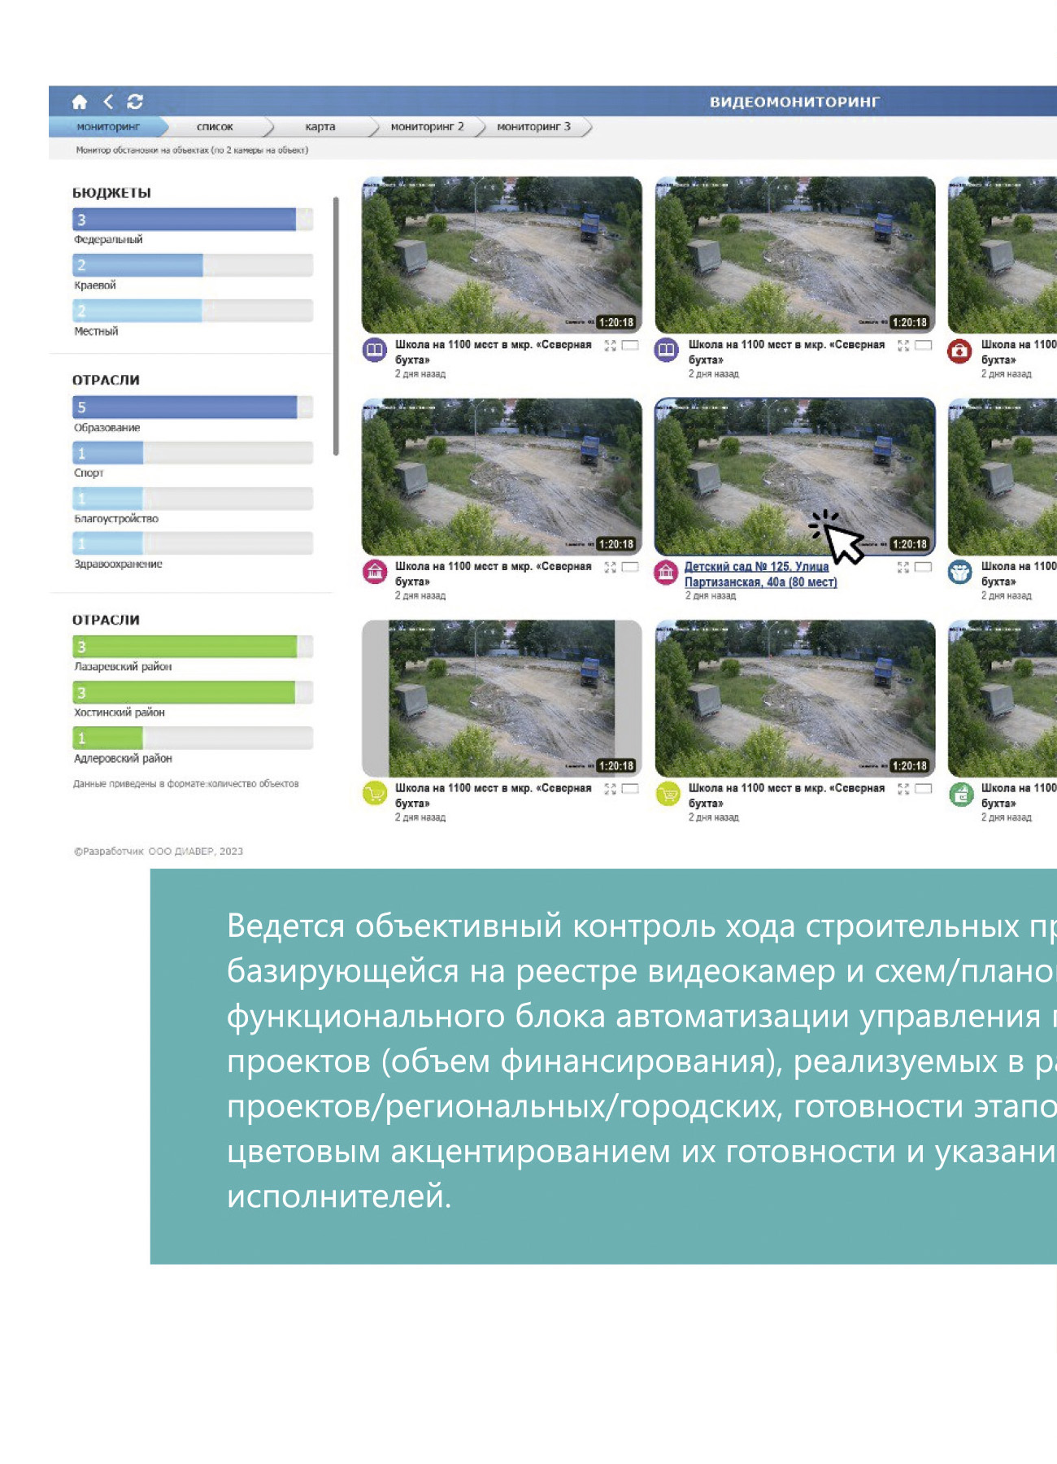Select the Образование industry bar
This screenshot has width=1057, height=1464.
[x=185, y=407]
